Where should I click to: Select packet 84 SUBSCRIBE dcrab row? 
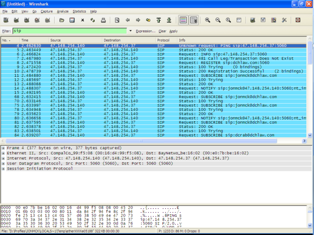[154, 135]
